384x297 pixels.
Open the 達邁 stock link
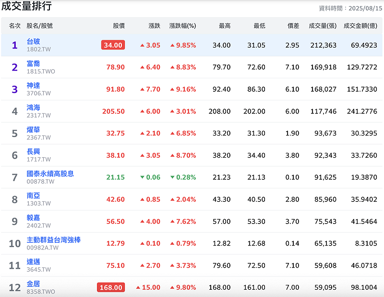click(x=33, y=262)
